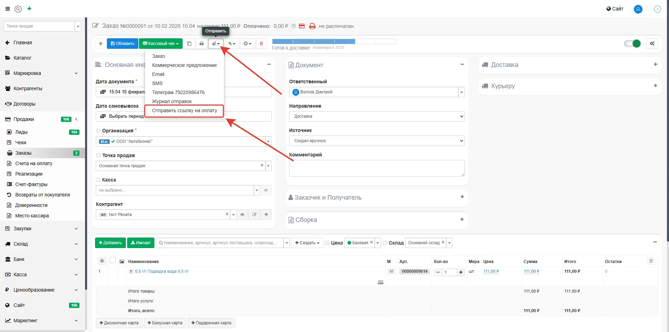Open the Направление dropdown showing Доставка
This screenshot has height=332, width=669.
[x=376, y=116]
